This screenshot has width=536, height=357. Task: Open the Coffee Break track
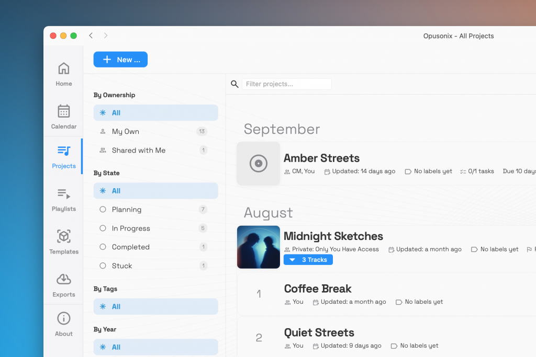pyautogui.click(x=318, y=289)
